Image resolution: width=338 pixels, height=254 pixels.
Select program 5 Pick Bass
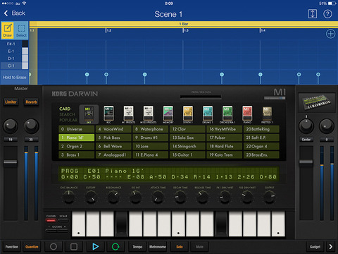[x=113, y=138]
